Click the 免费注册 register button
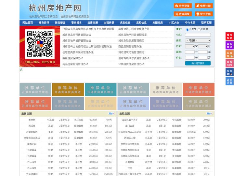This screenshot has height=176, width=234. coord(204,6)
